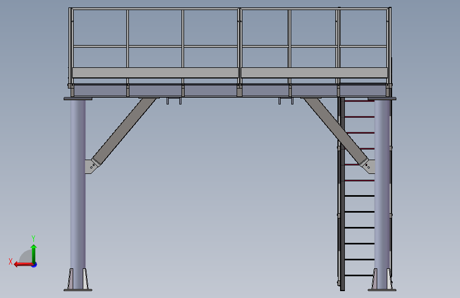Select the lowest black ladder rung
This screenshot has width=460, height=298.
tap(359, 275)
